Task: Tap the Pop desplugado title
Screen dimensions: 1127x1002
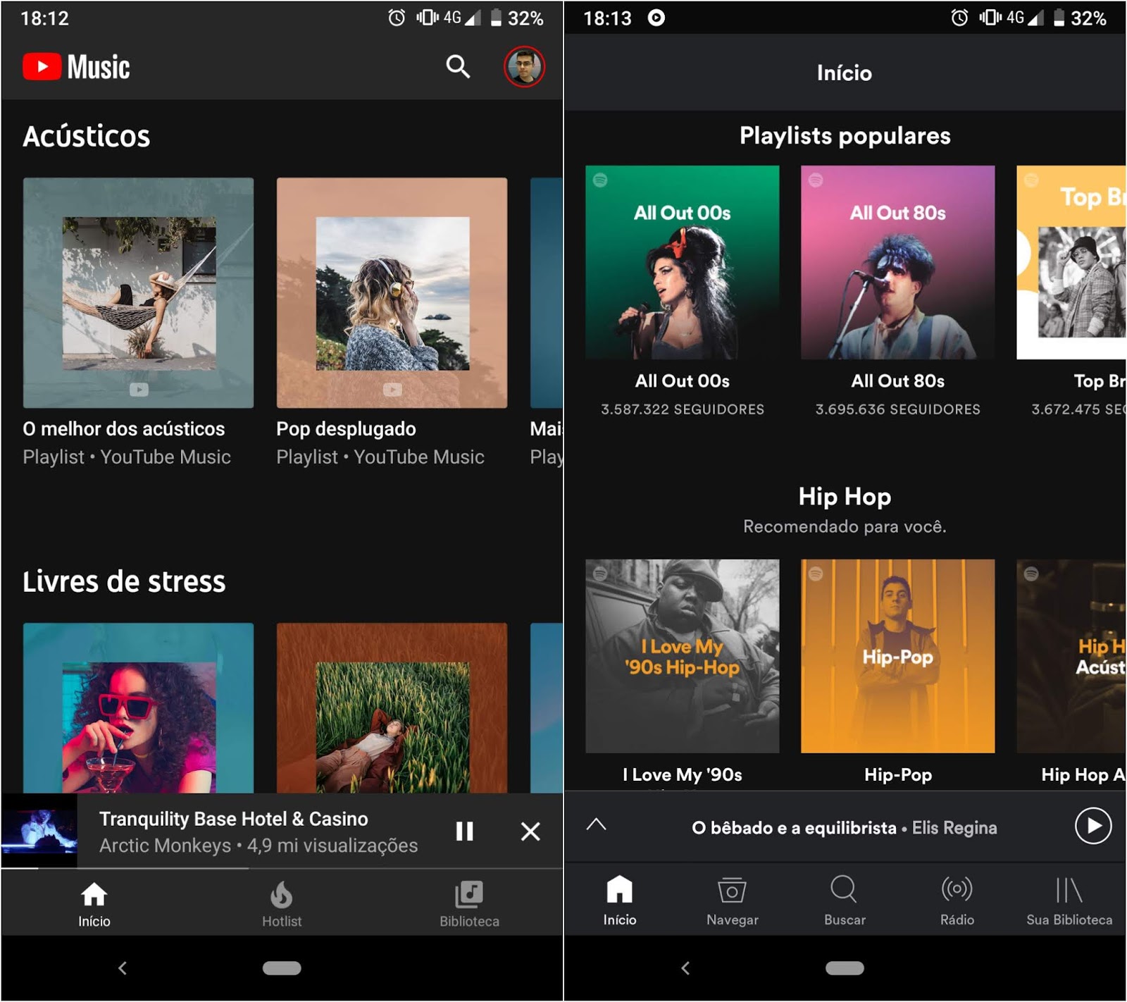Action: (346, 429)
